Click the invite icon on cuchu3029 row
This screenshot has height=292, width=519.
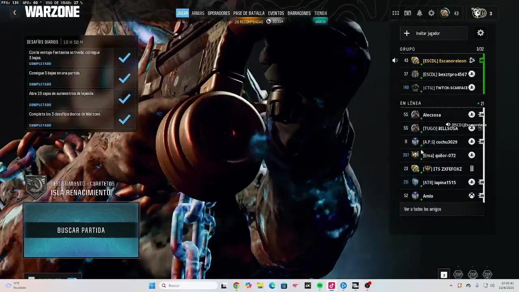point(481,142)
